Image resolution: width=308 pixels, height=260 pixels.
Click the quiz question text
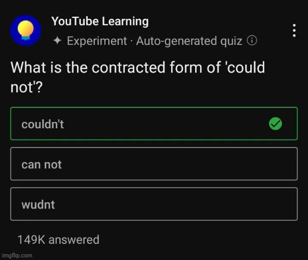138,77
